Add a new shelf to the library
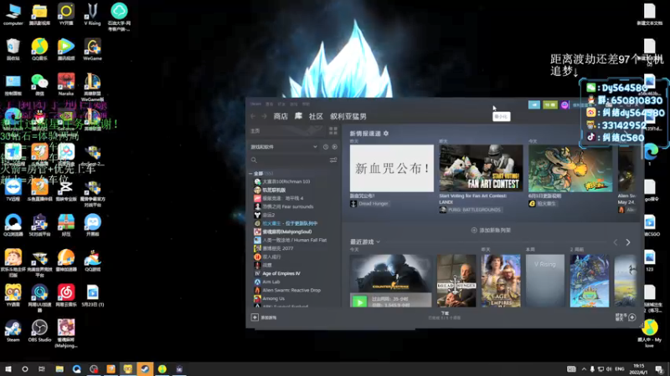 (x=491, y=231)
